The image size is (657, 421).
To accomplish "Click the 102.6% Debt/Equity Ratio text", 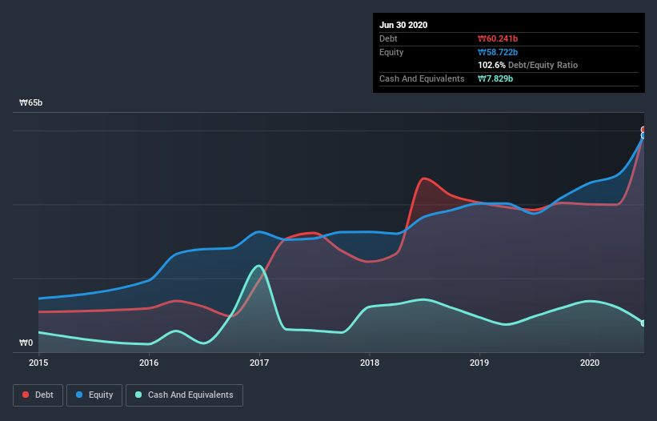I will coord(528,66).
